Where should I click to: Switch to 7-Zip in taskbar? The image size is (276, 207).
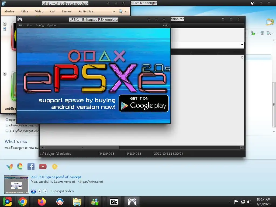click(114, 202)
